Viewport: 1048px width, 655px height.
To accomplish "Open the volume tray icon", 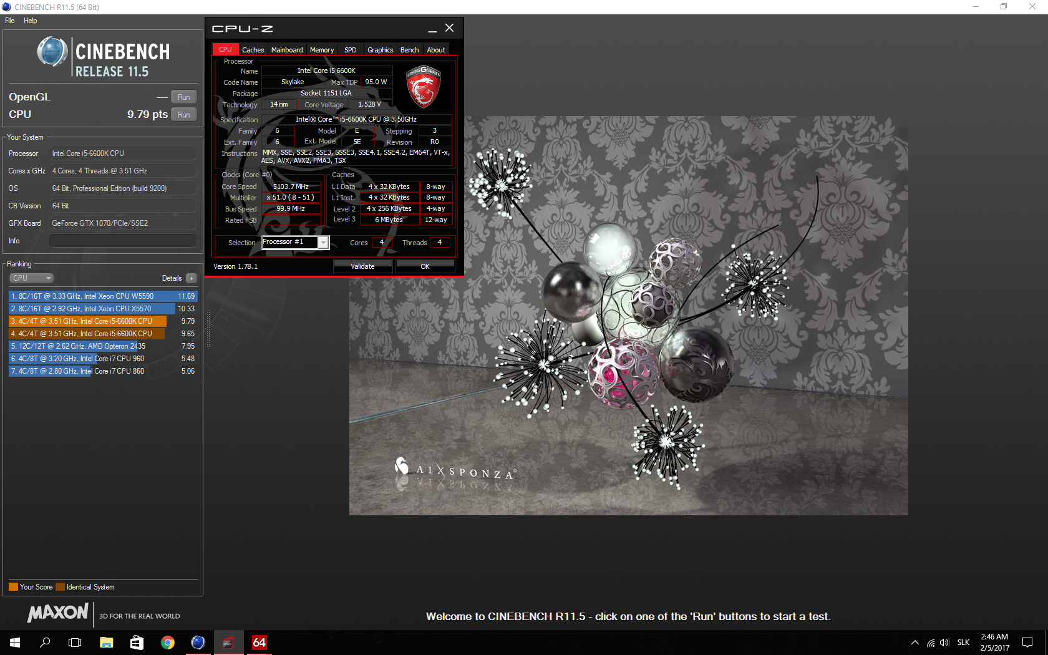I will pyautogui.click(x=944, y=643).
